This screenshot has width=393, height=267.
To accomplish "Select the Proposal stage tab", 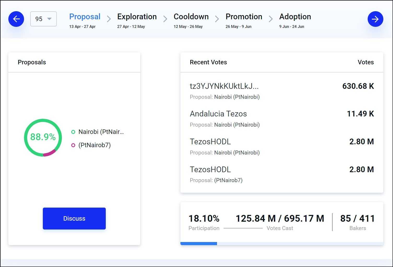I will 85,17.
